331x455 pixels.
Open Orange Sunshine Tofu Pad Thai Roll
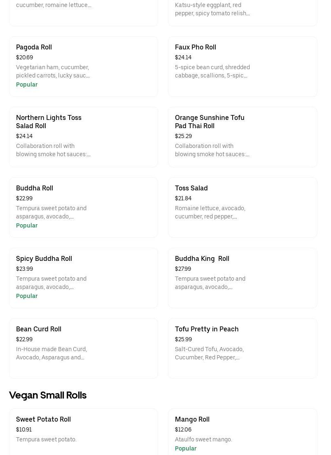210,122
